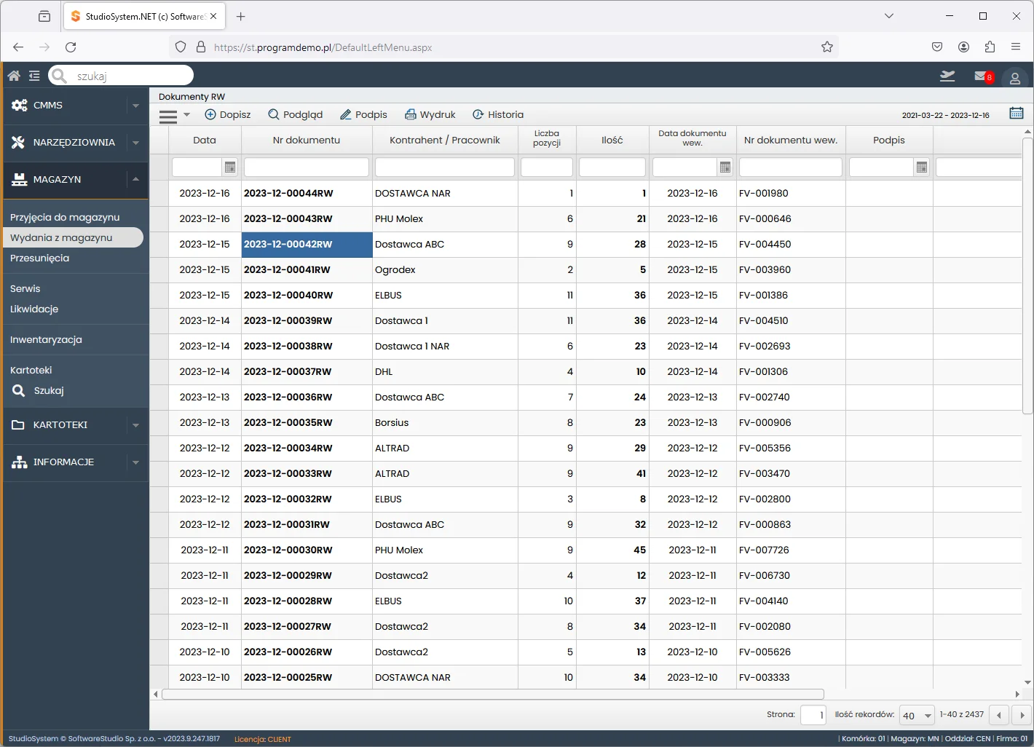Screen dimensions: 1034x747
Task: Open the user profile icon
Action: tap(1014, 78)
